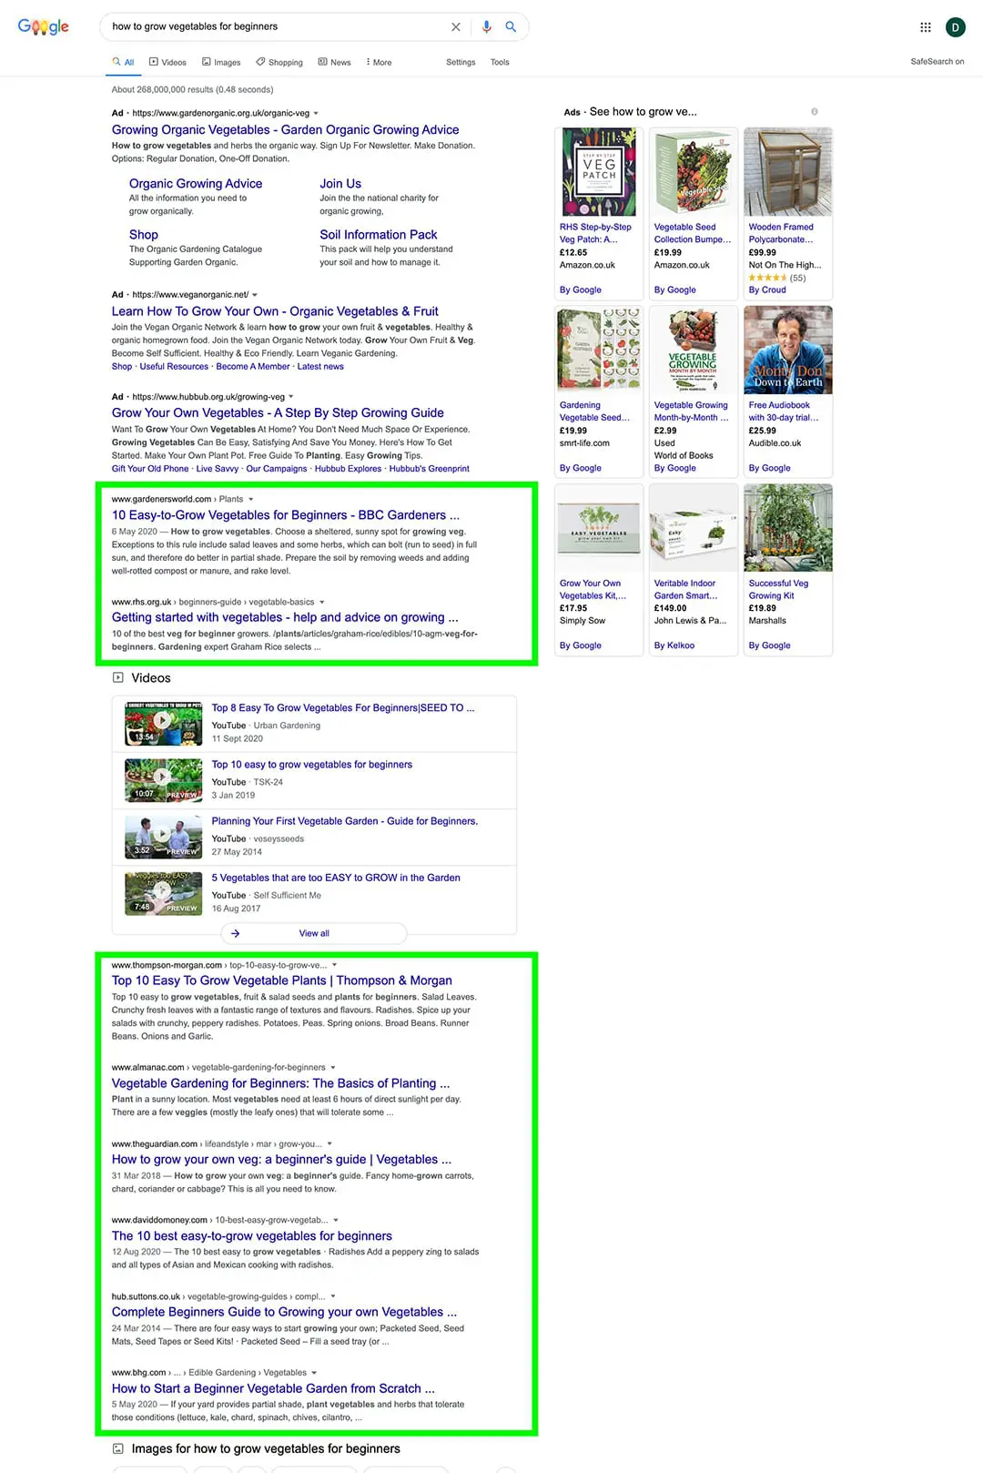This screenshot has width=983, height=1473.
Task: Open RHS Step-by-Step Veg Patch product image
Action: [599, 172]
